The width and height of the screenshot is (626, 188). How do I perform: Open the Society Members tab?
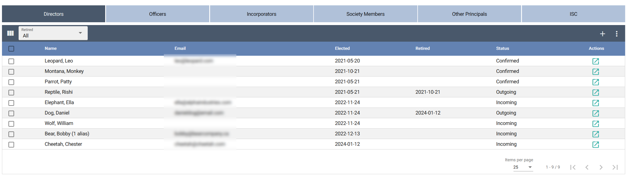(x=365, y=14)
